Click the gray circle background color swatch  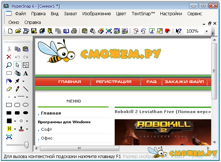pyautogui.click(x=21, y=121)
